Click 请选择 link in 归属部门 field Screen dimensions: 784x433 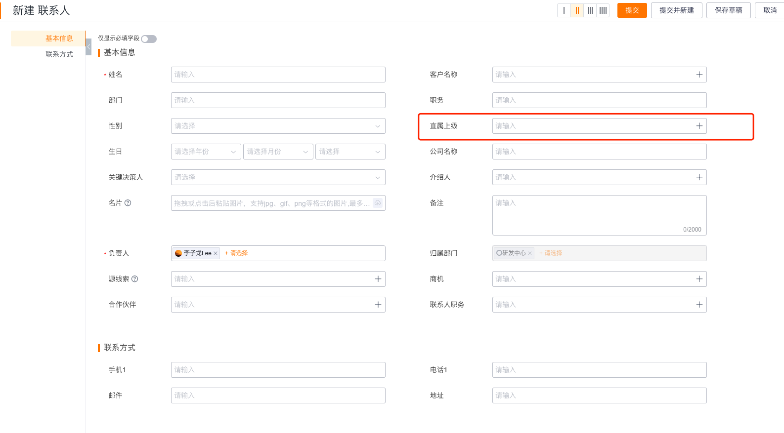[x=551, y=253]
